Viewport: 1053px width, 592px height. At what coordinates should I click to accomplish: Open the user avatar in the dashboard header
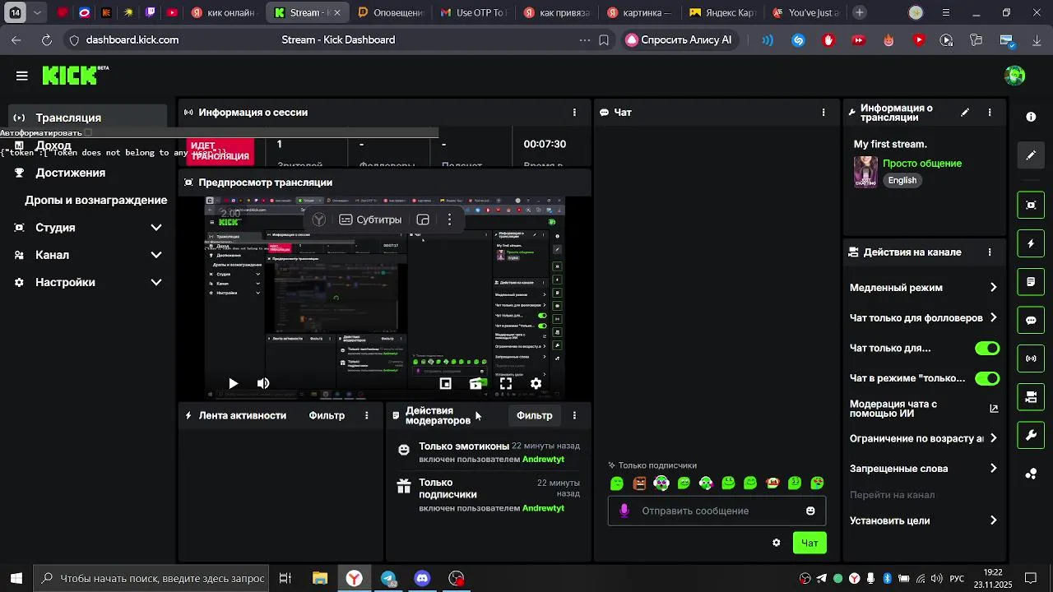[x=1015, y=76]
